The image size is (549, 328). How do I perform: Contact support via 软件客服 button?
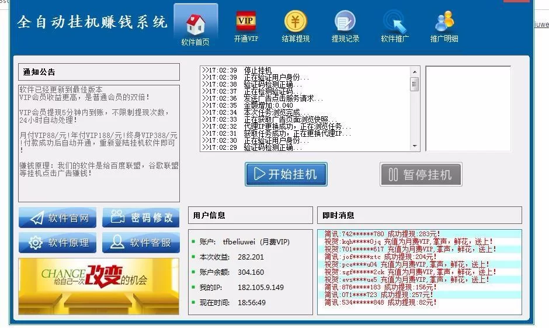[141, 243]
